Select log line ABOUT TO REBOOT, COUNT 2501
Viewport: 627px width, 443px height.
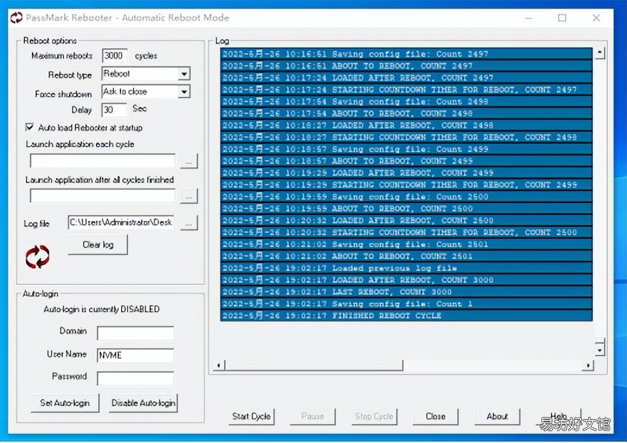coord(406,257)
